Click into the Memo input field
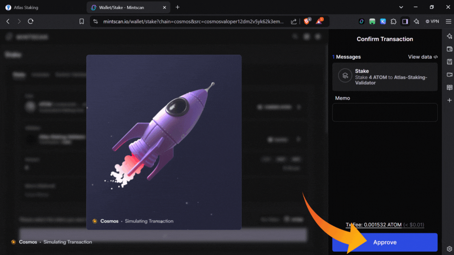The image size is (454, 255). point(385,112)
